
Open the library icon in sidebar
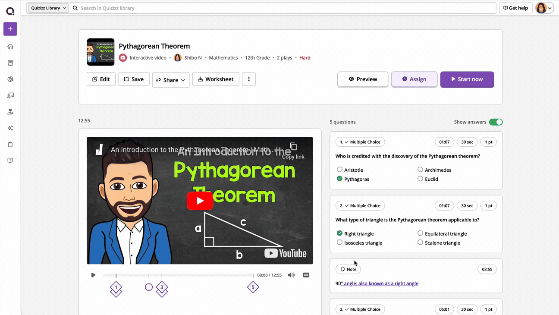coord(10,63)
